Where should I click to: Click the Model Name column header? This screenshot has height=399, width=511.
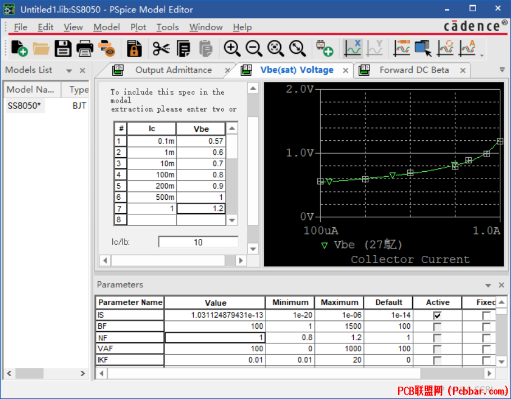(x=32, y=90)
